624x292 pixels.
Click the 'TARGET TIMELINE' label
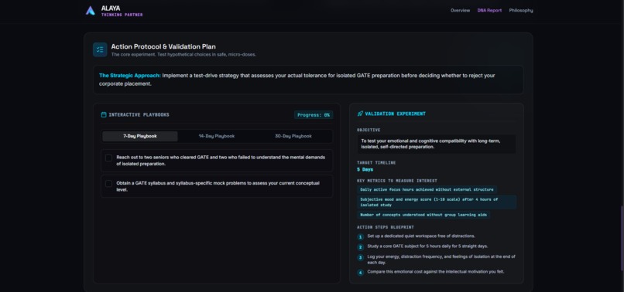(376, 163)
